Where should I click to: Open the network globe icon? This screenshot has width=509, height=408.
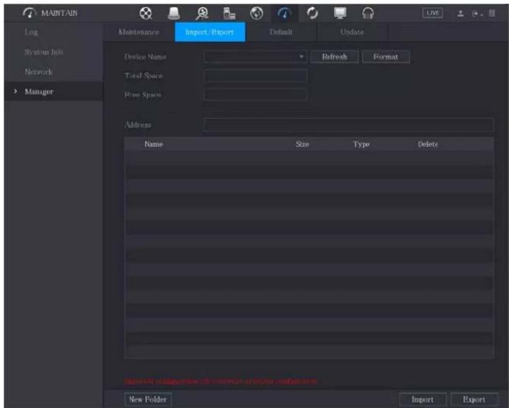(257, 13)
